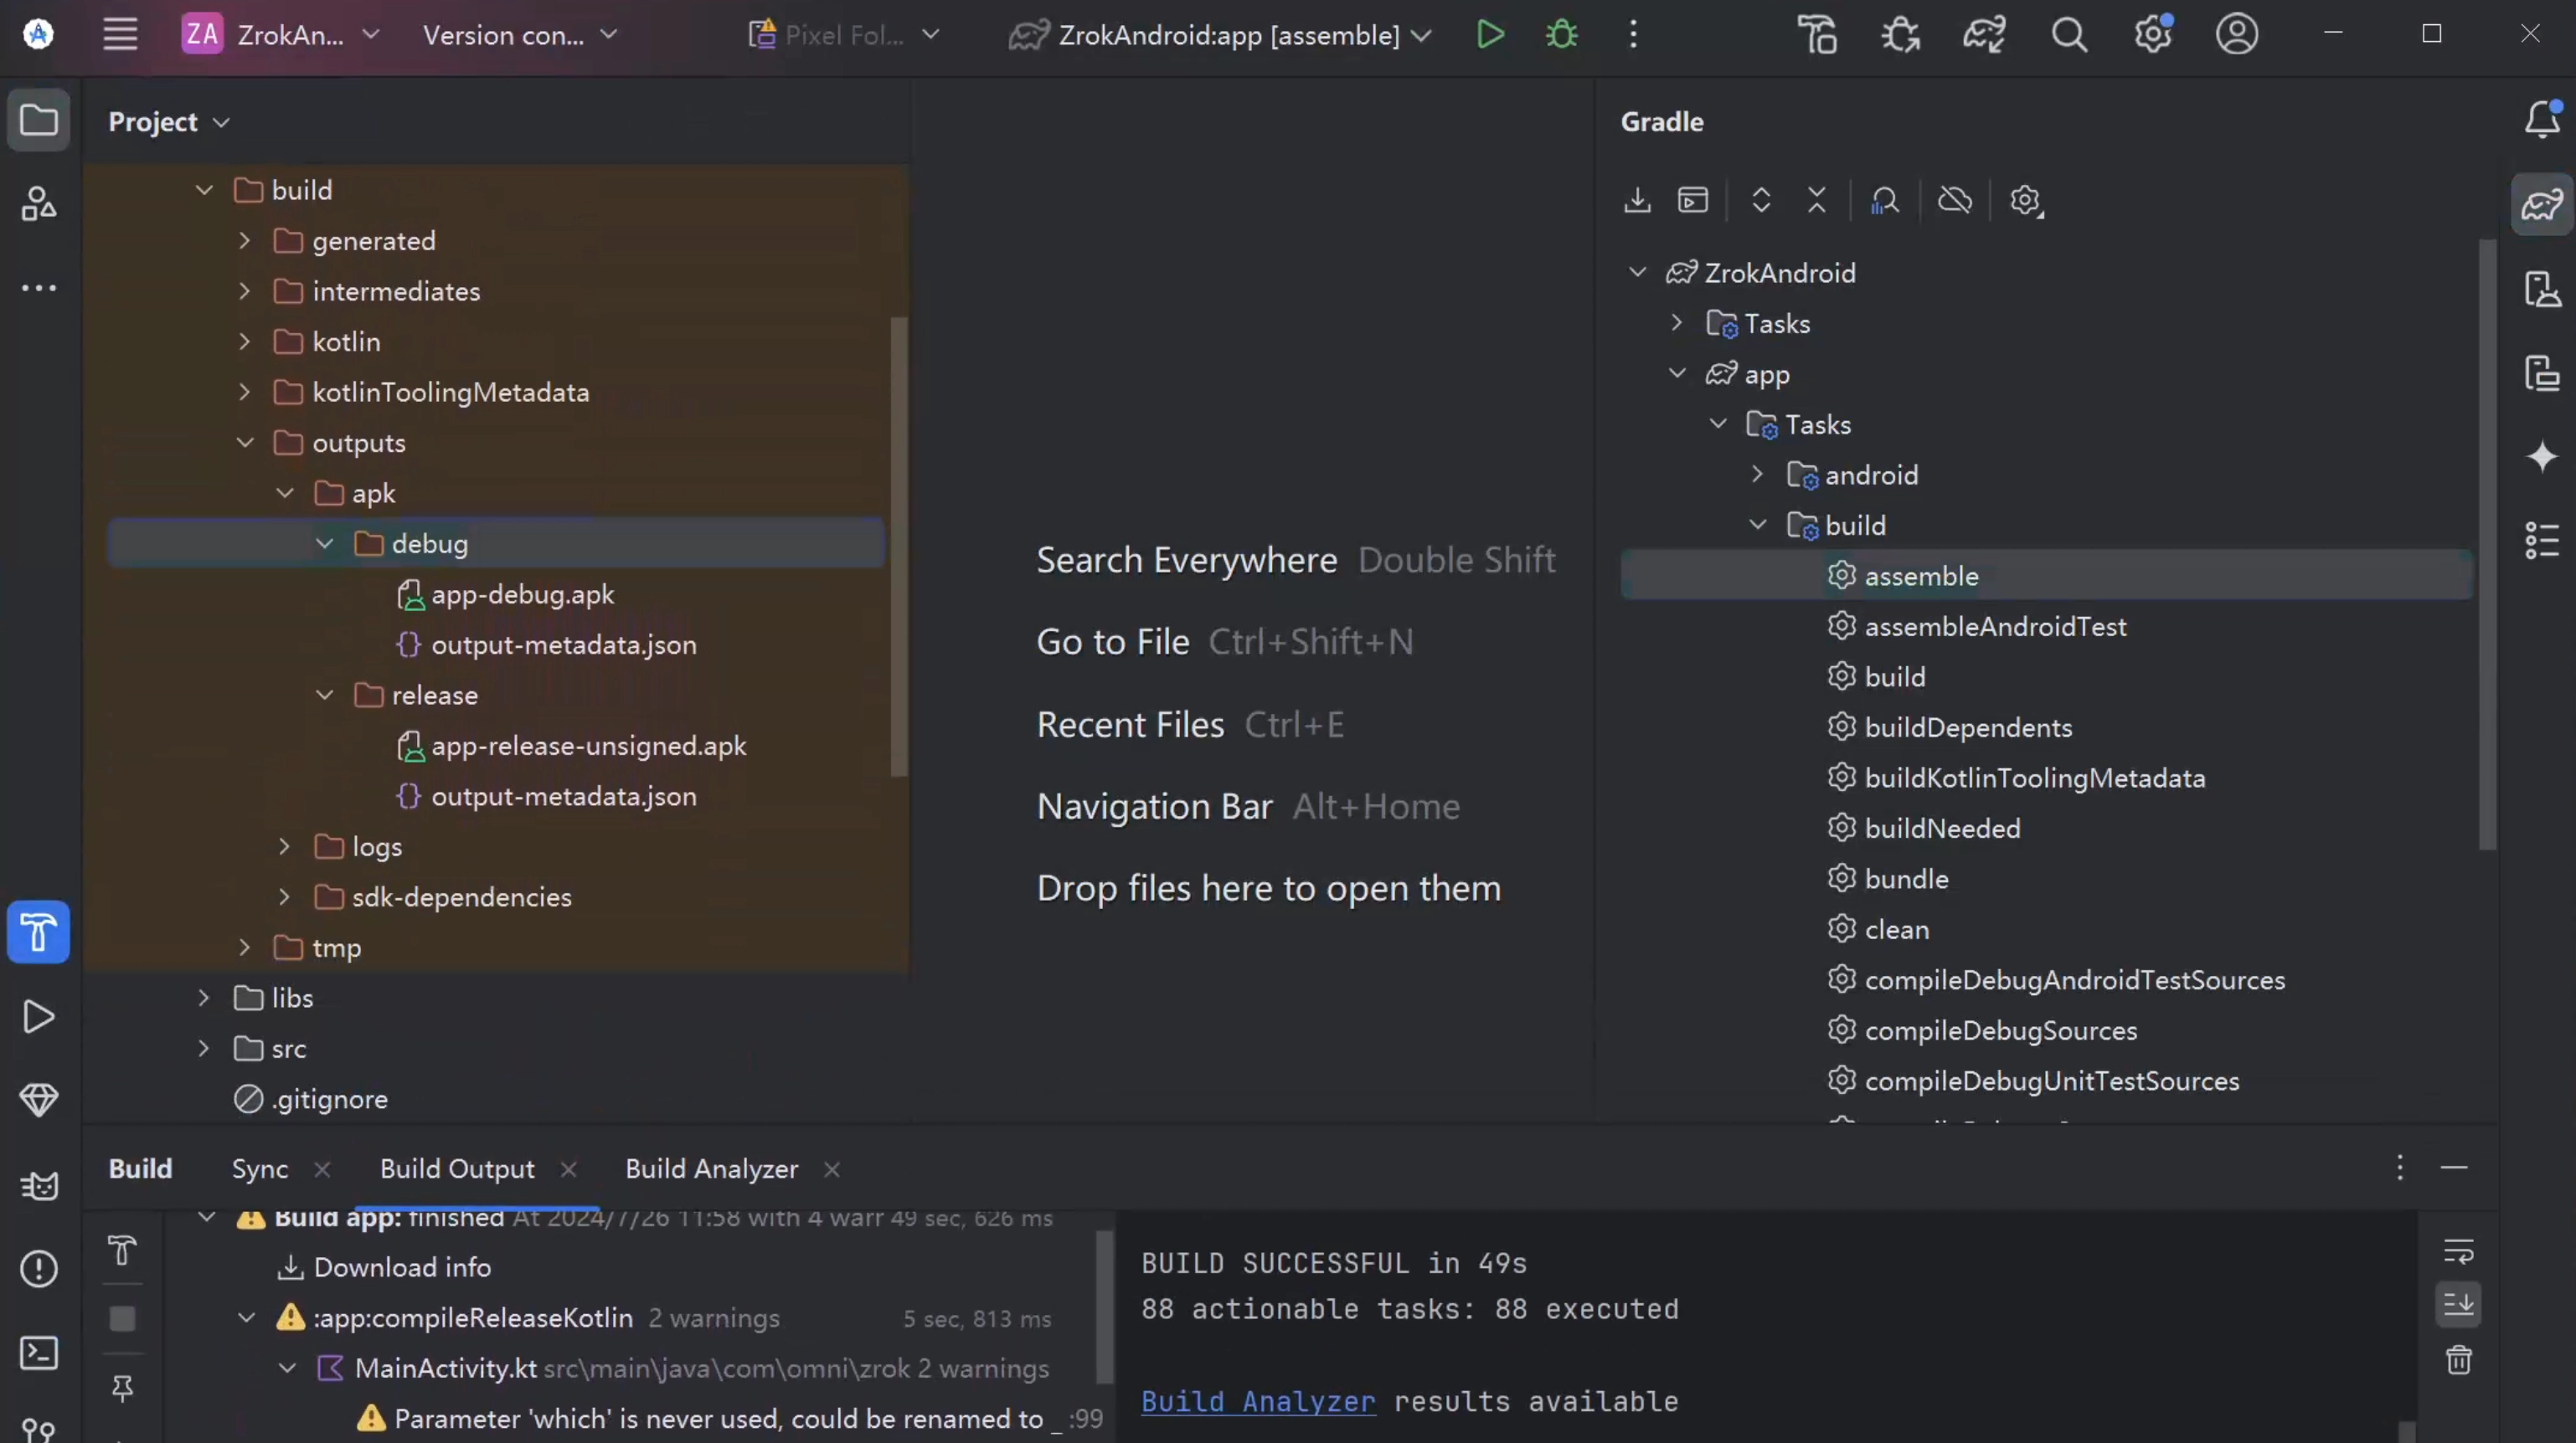Screen dimensions: 2576x1443
Task: Select the Search Everywhere icon
Action: [2069, 33]
